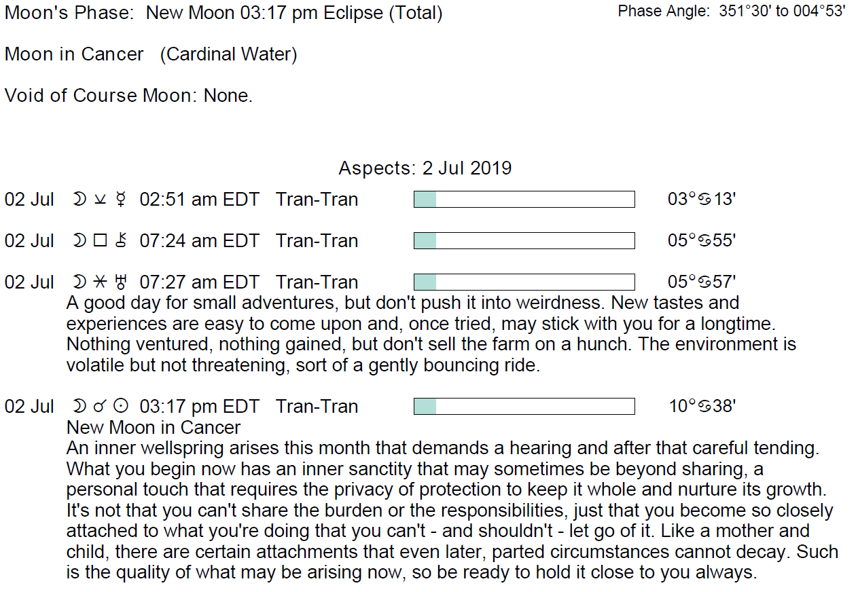Screen dimensions: 858x592
Task: Click the Cancer glyph in 03°13' position
Action: [x=704, y=200]
